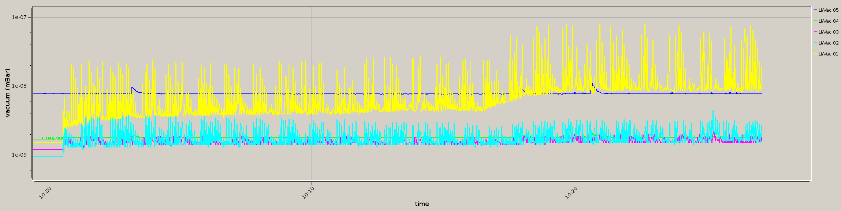Click the Li/Vac 05 legend label
Image resolution: width=841 pixels, height=211 pixels.
tap(828, 10)
